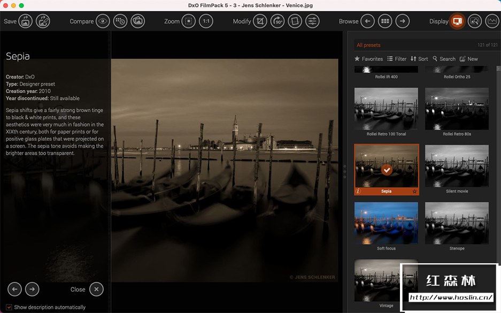Image resolution: width=501 pixels, height=313 pixels.
Task: Show the histogram display icon
Action: point(491,21)
